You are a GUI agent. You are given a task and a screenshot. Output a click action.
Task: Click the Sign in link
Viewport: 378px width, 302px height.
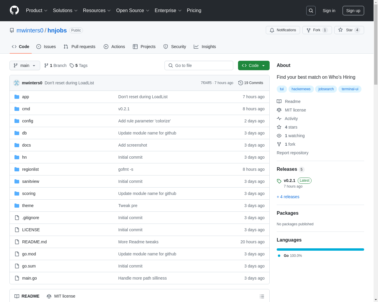coord(329,11)
